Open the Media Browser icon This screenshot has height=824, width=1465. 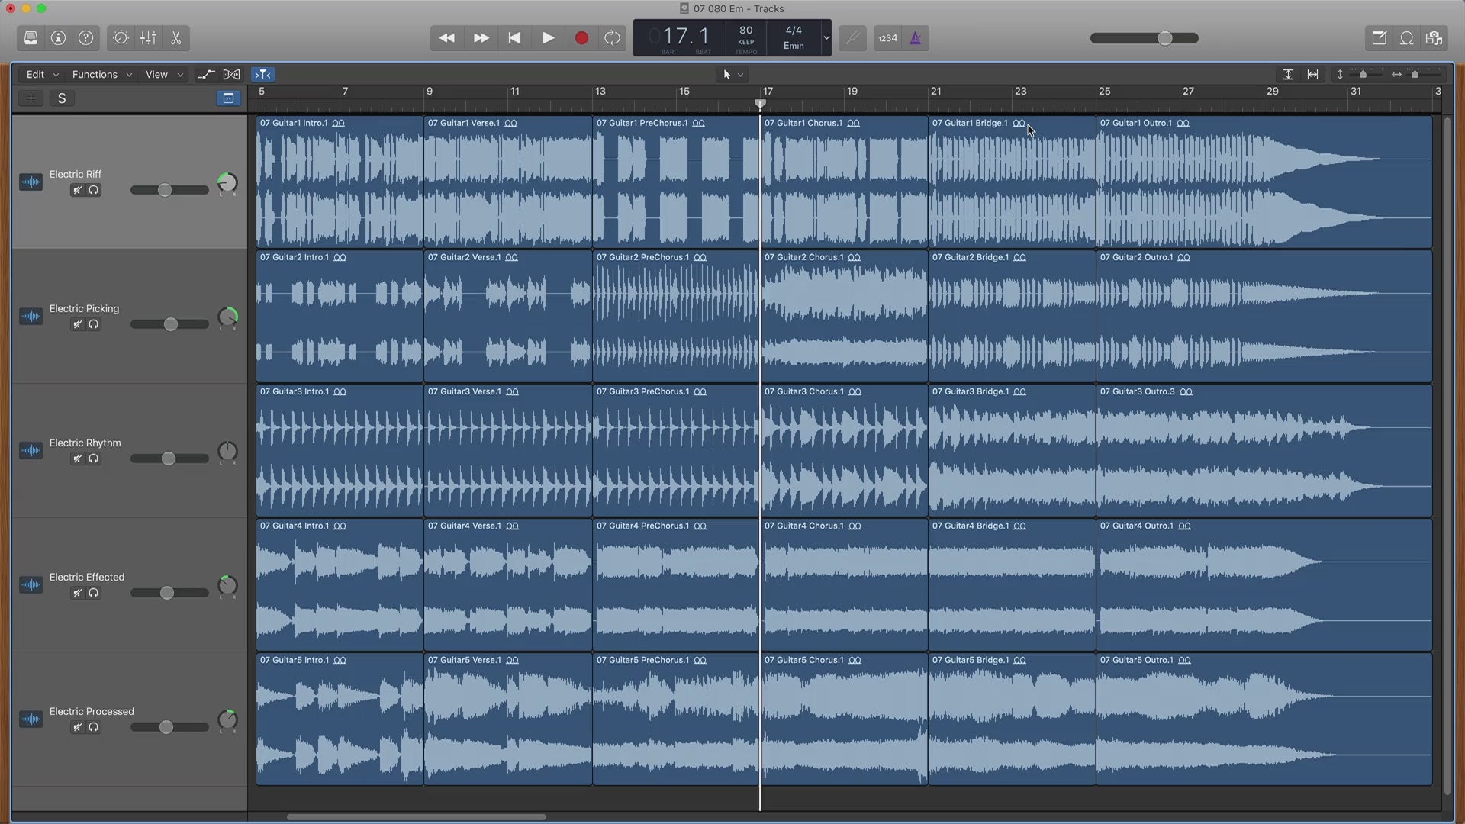coord(1434,38)
